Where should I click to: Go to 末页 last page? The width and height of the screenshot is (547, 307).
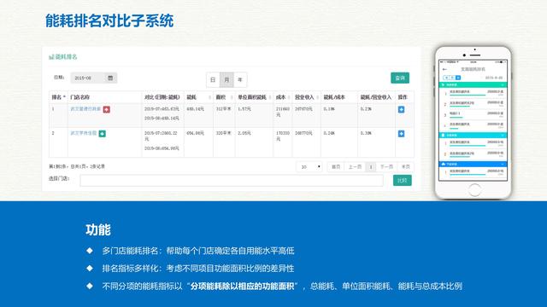(405, 167)
